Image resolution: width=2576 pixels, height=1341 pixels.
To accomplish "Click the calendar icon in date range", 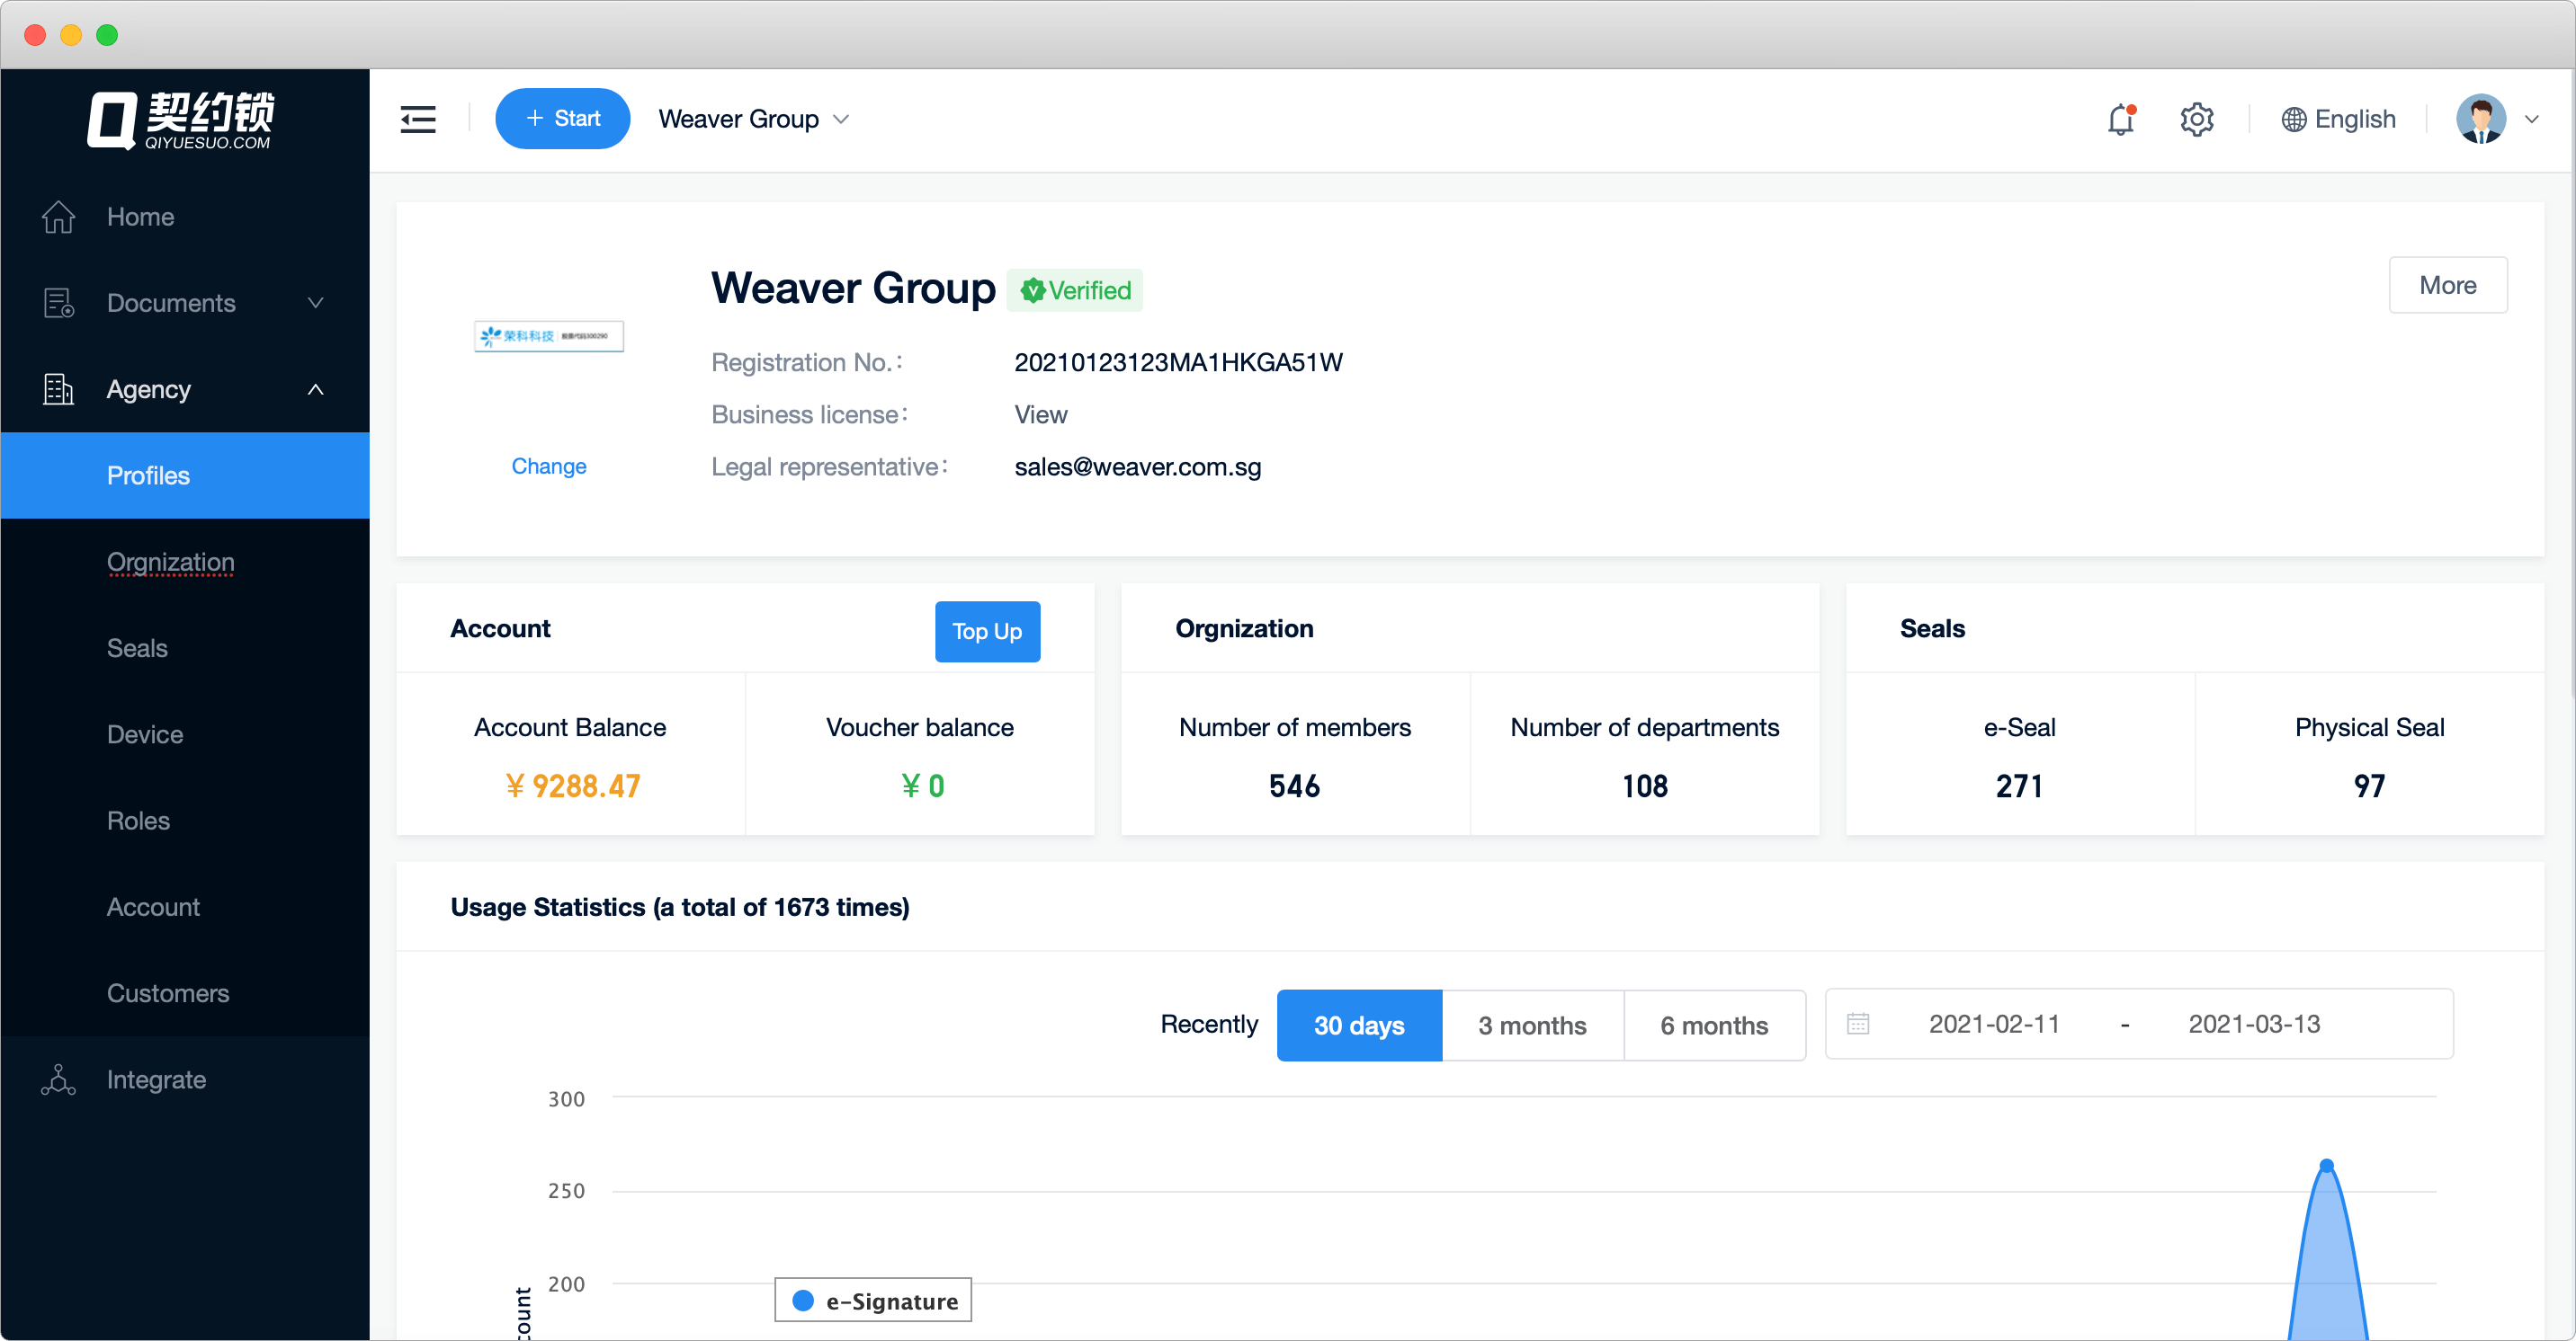I will (x=1858, y=1025).
